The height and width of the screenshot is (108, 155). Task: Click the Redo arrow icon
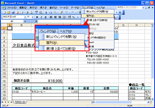(73, 12)
